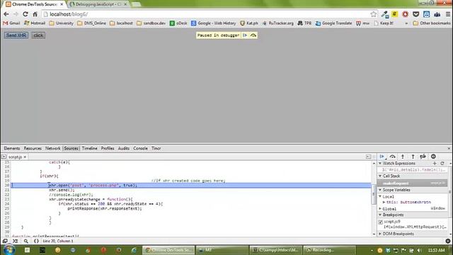Open the Tincr tab
Image resolution: width=453 pixels, height=255 pixels.
pyautogui.click(x=156, y=148)
